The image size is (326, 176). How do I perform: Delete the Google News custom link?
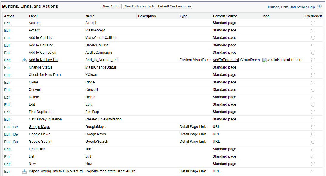[16, 134]
